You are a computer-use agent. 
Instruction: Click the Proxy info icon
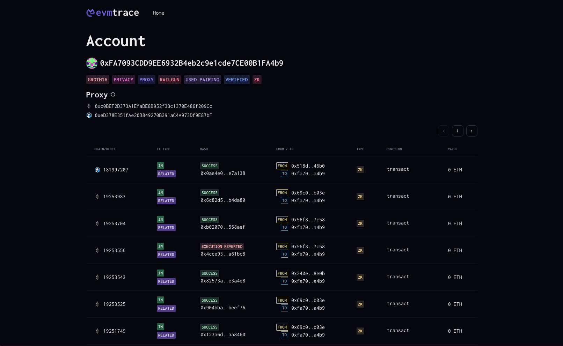113,95
